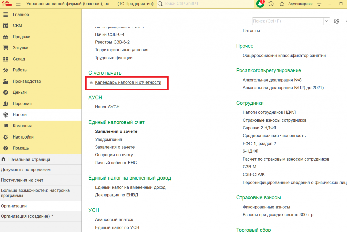Open the Закупки section
This screenshot has height=232, width=347.
click(41, 48)
